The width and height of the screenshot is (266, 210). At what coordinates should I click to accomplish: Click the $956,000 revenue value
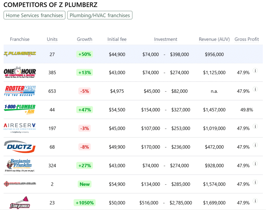pos(214,54)
